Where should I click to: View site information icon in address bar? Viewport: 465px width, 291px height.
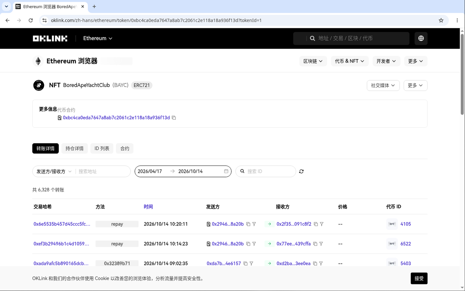coord(44,20)
